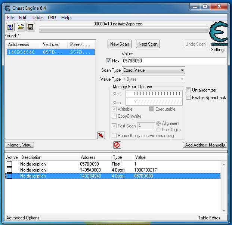
Task: Enable the Unrandomizer checkbox
Action: click(x=188, y=90)
